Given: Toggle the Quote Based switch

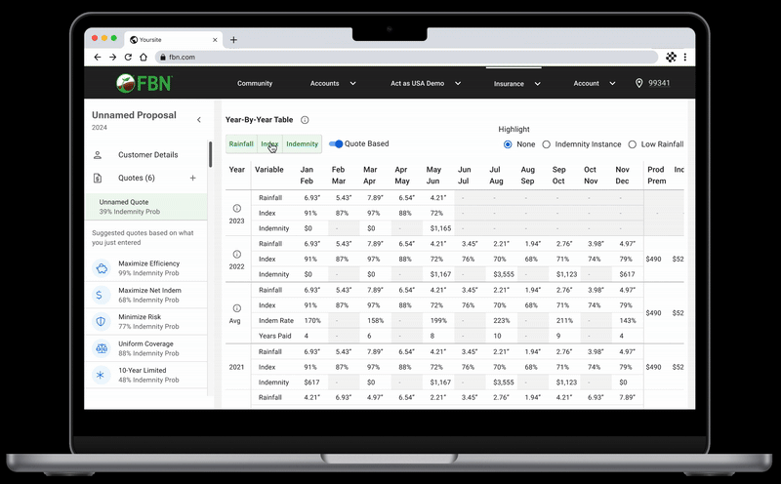Looking at the screenshot, I should tap(336, 143).
